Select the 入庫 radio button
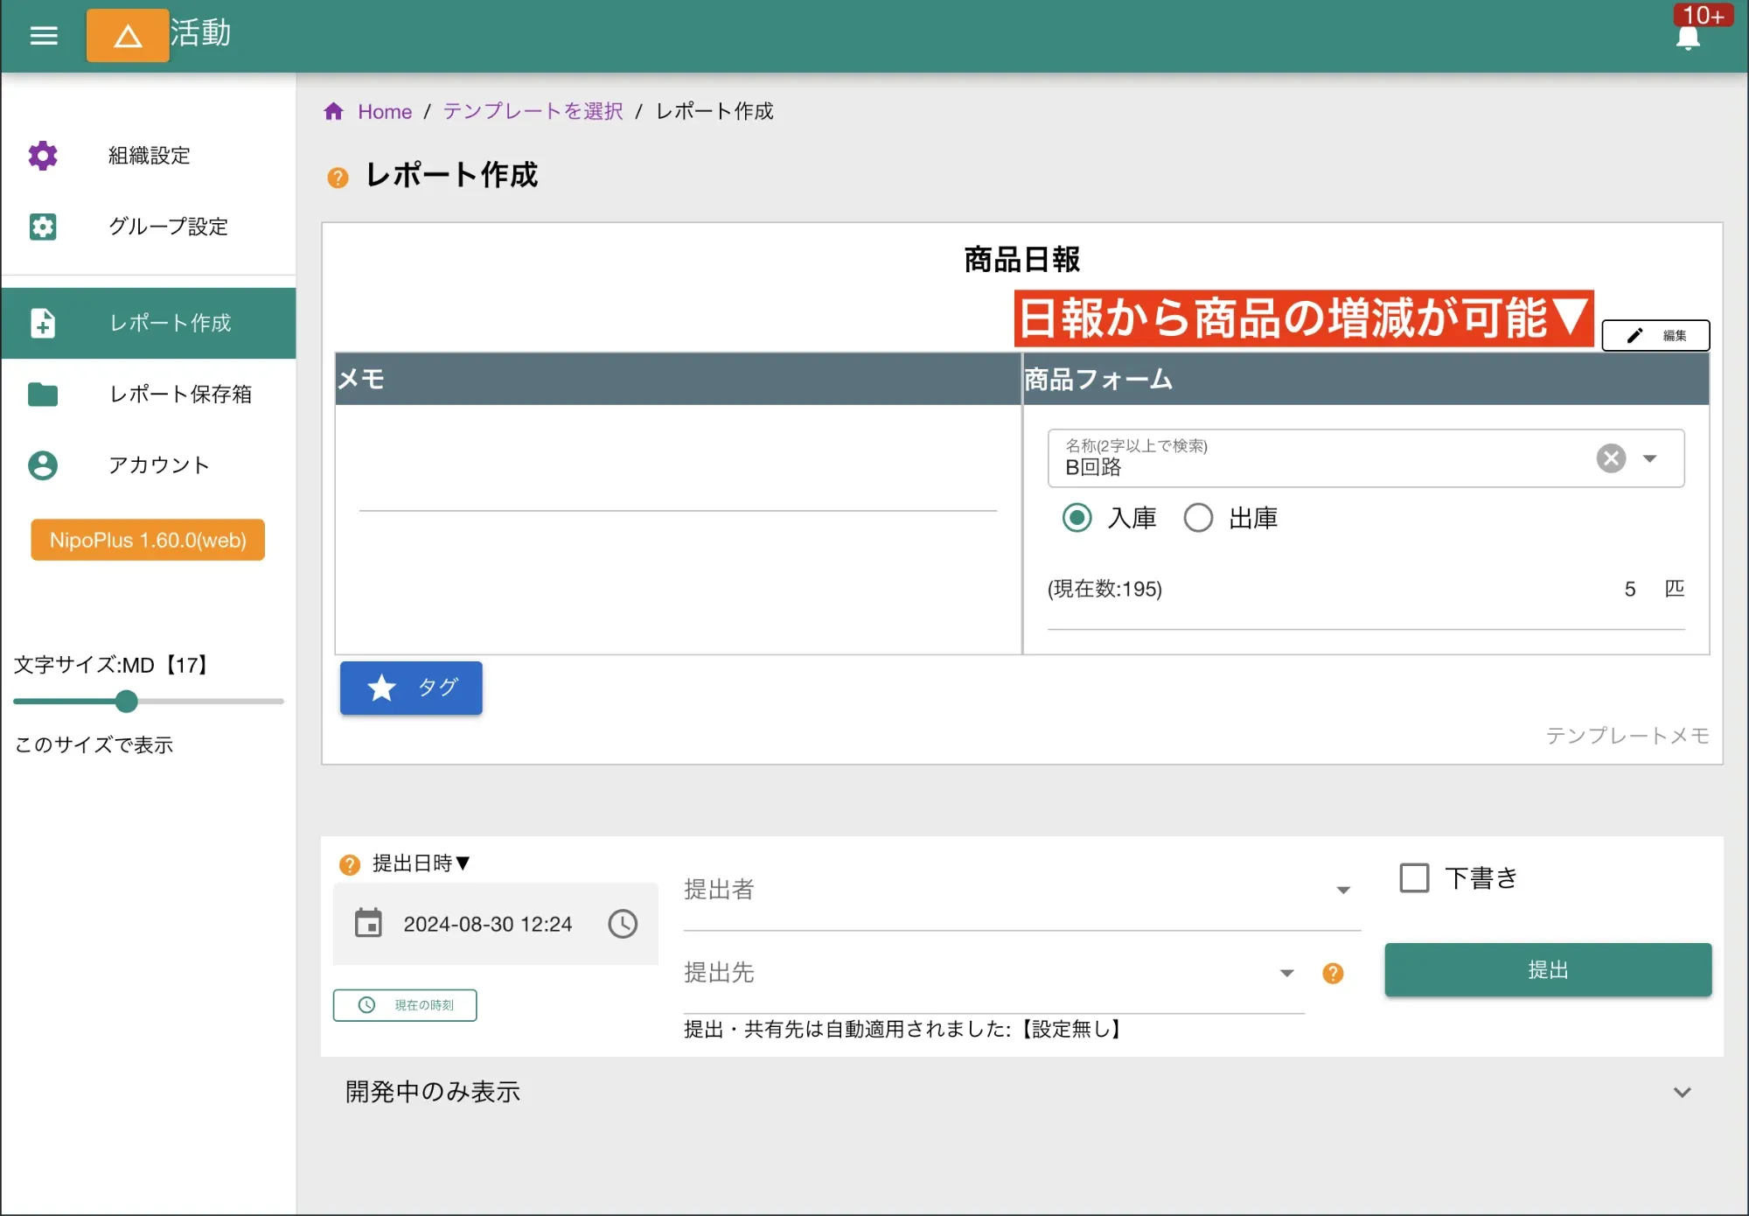The width and height of the screenshot is (1749, 1216). pyautogui.click(x=1077, y=518)
